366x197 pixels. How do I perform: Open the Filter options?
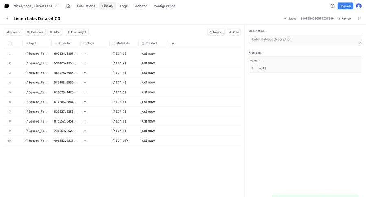click(55, 32)
